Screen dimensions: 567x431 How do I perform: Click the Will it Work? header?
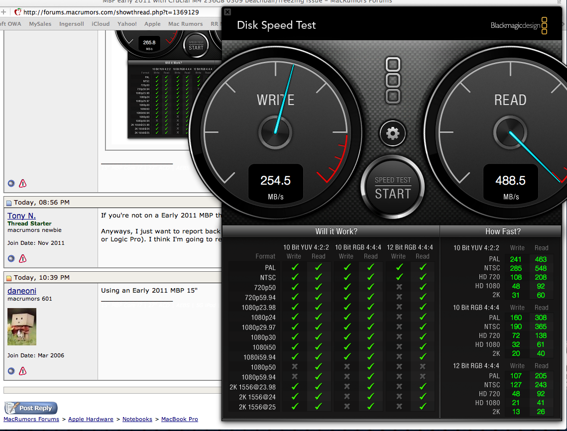[x=336, y=231]
